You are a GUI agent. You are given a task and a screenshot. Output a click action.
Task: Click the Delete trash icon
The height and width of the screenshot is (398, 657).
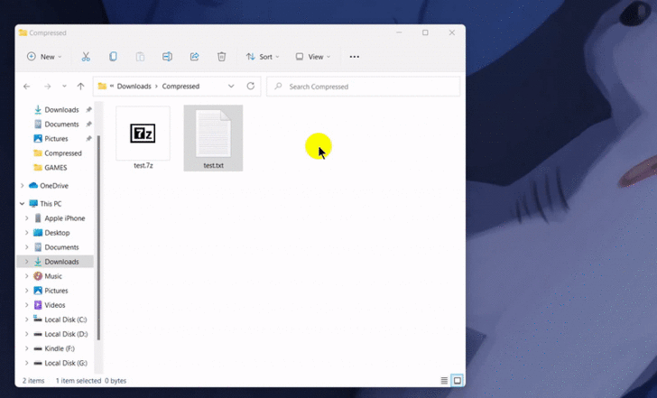coord(222,57)
